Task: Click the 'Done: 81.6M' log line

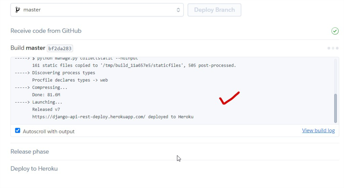Action: coord(46,95)
